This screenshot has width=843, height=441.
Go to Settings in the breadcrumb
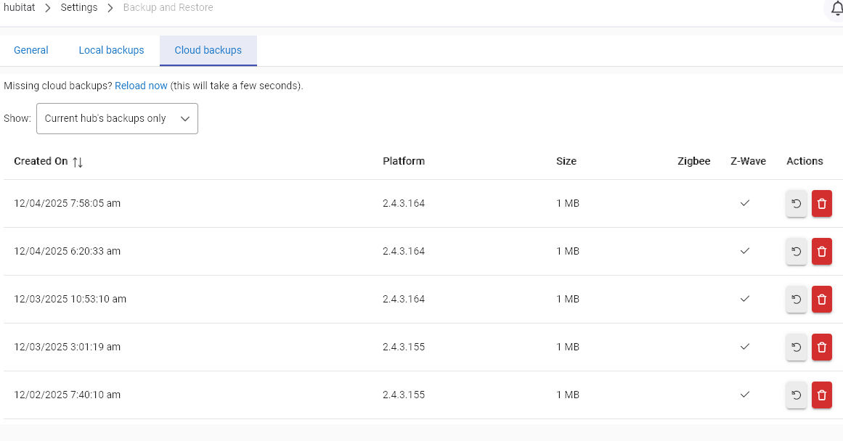[78, 7]
